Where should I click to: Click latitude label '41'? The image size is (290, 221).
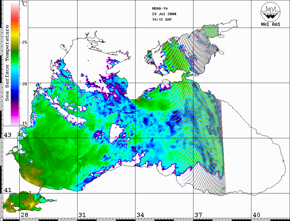pyautogui.click(x=7, y=190)
